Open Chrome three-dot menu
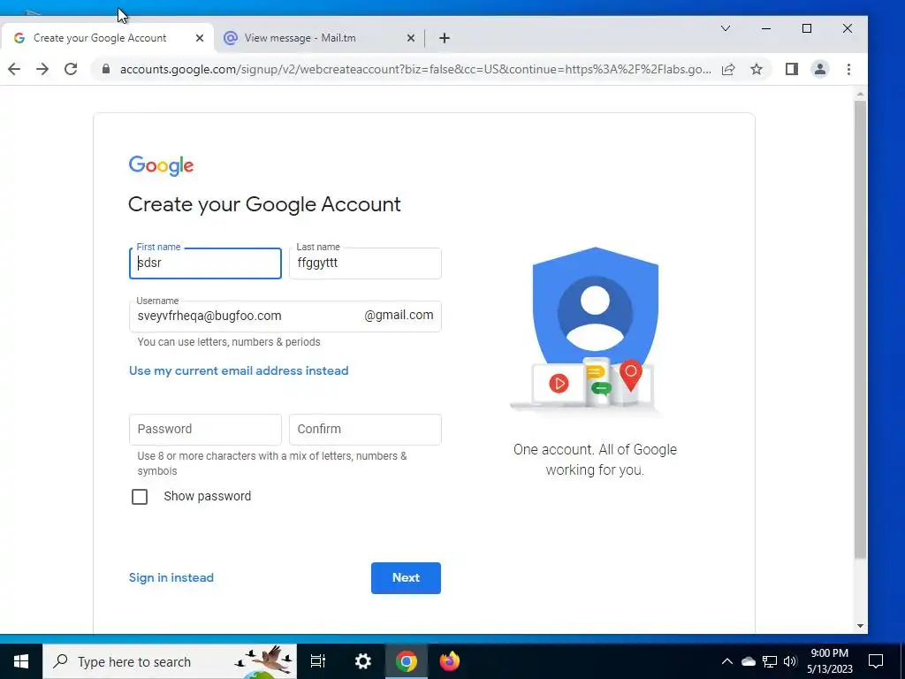Image resolution: width=905 pixels, height=679 pixels. 848,69
